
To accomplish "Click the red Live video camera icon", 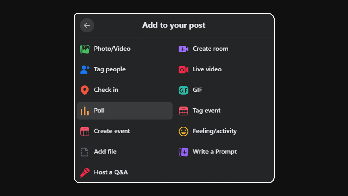I will coord(184,70).
